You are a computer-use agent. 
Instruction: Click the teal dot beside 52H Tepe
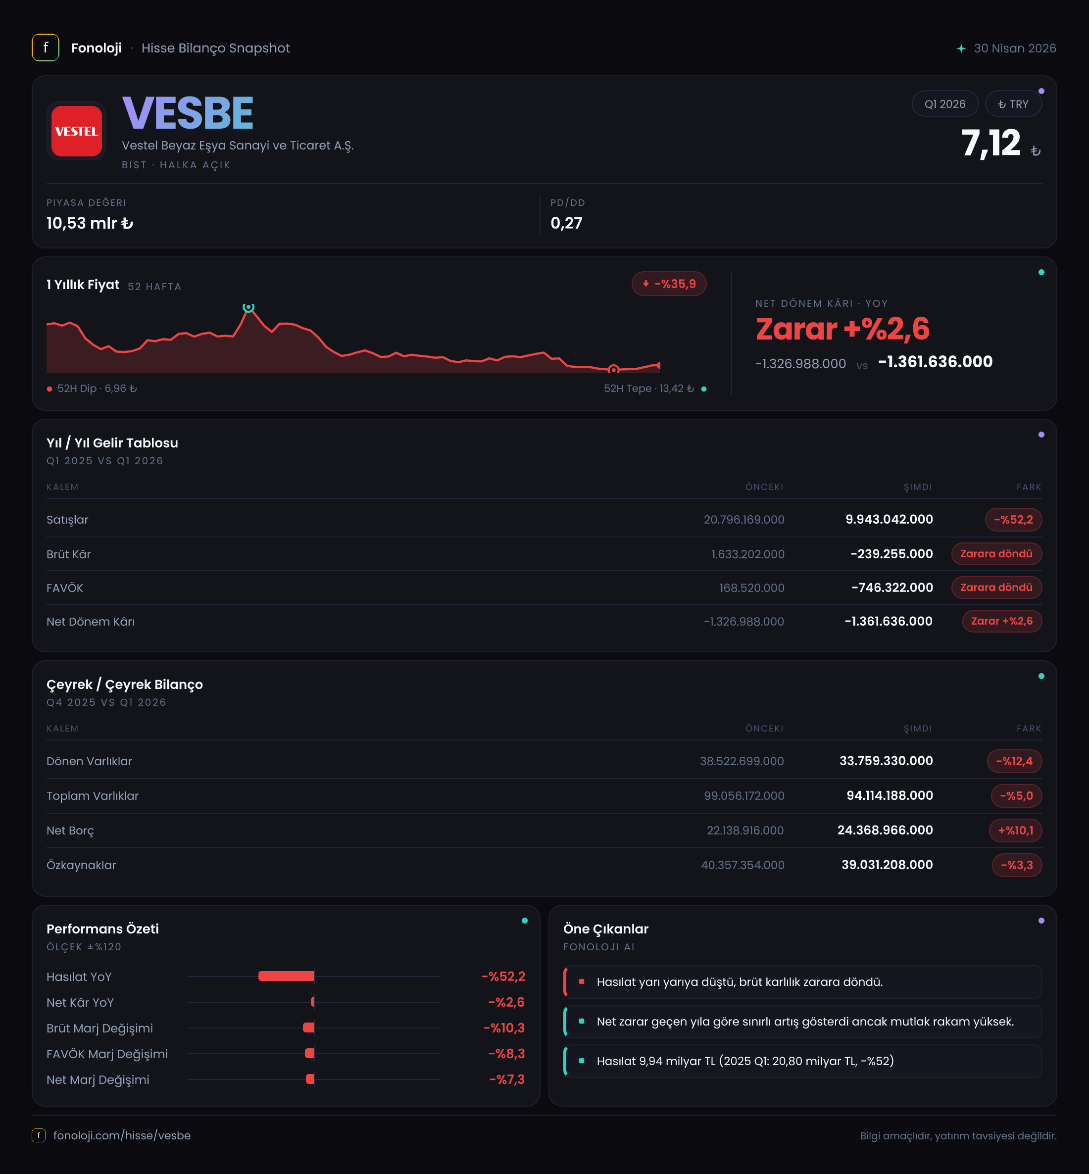[x=703, y=389]
